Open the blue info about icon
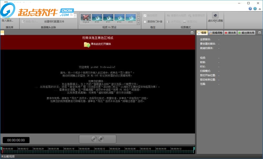 (x=255, y=9)
